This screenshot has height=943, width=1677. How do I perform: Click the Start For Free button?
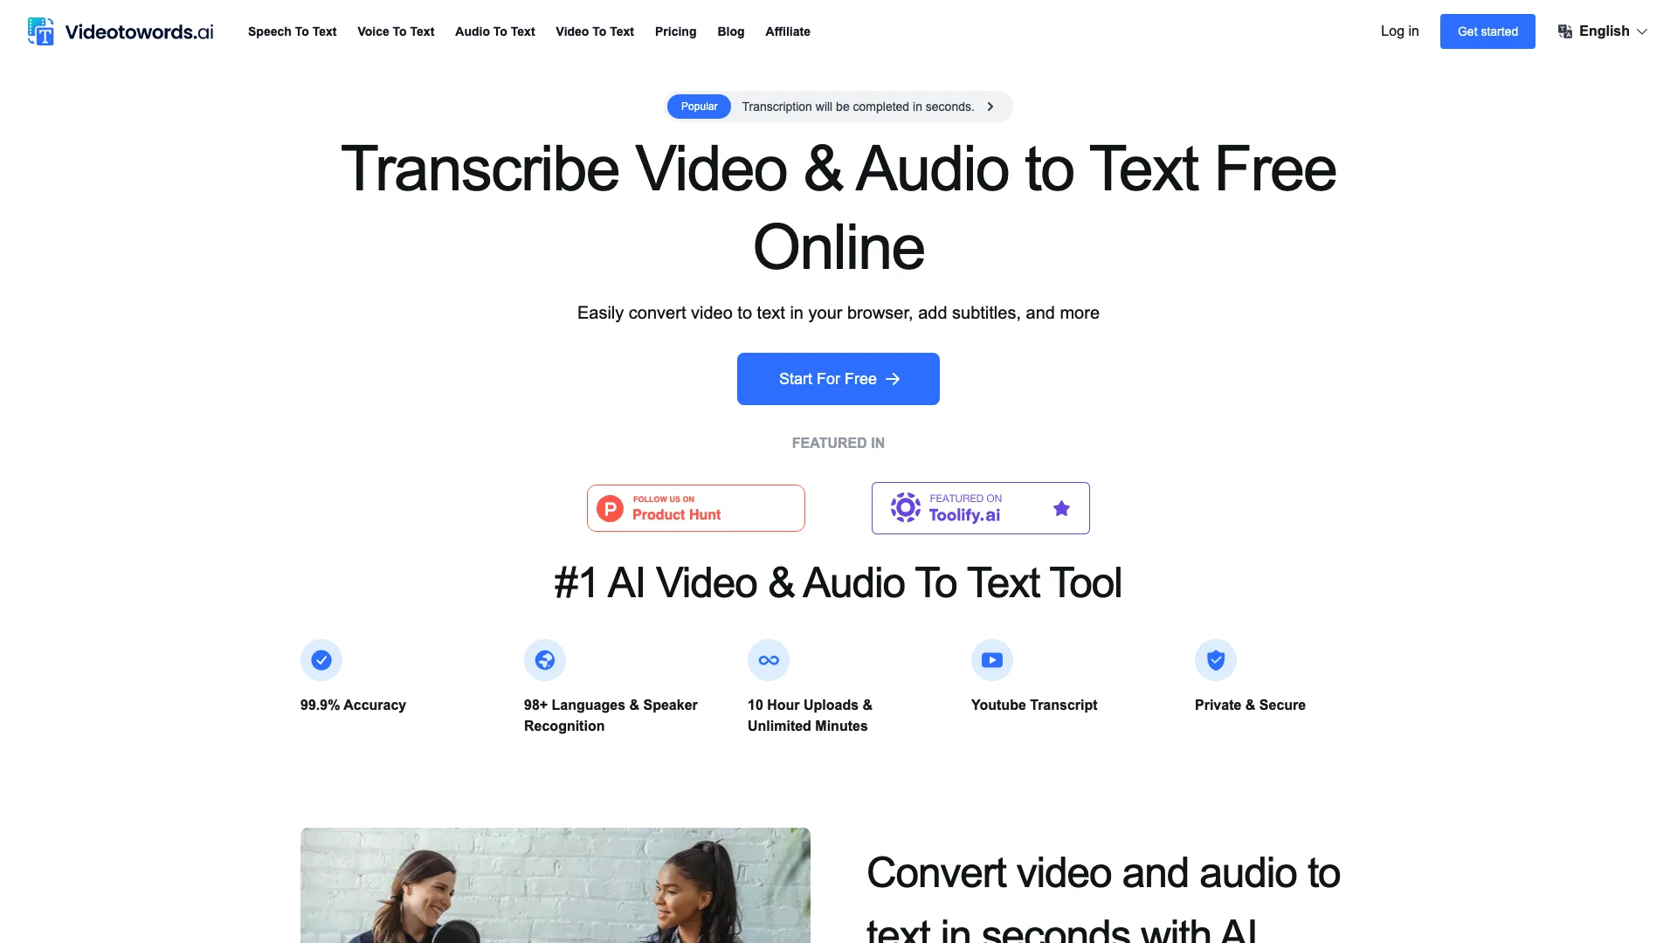point(838,379)
